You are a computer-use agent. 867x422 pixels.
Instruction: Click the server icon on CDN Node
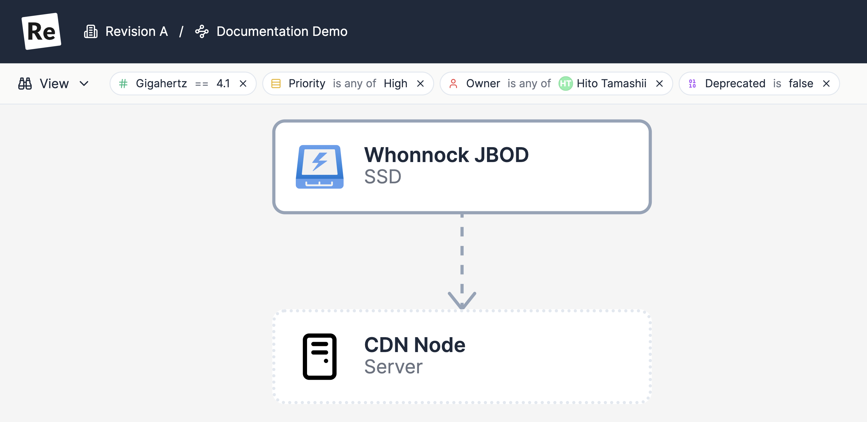point(320,356)
